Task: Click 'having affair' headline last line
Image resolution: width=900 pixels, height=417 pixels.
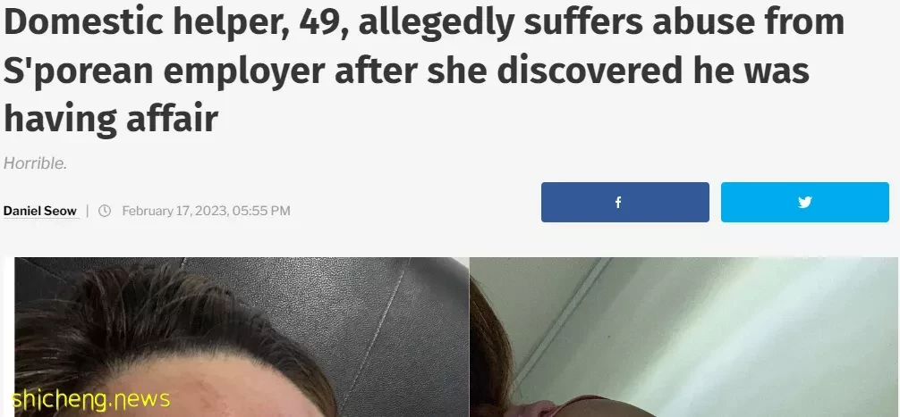Action: pos(111,120)
